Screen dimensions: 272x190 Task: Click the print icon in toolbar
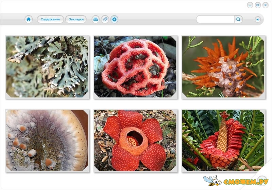(96, 19)
